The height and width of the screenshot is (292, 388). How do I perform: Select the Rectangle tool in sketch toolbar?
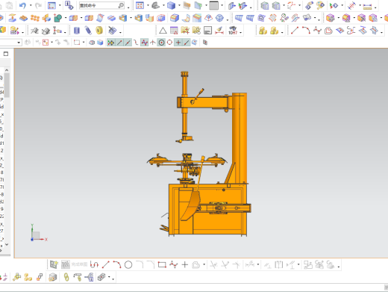(162, 264)
